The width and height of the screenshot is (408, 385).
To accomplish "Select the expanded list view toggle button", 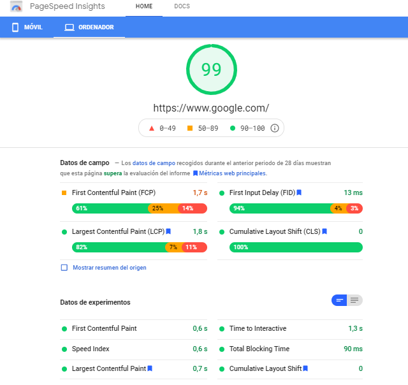I will pyautogui.click(x=354, y=300).
